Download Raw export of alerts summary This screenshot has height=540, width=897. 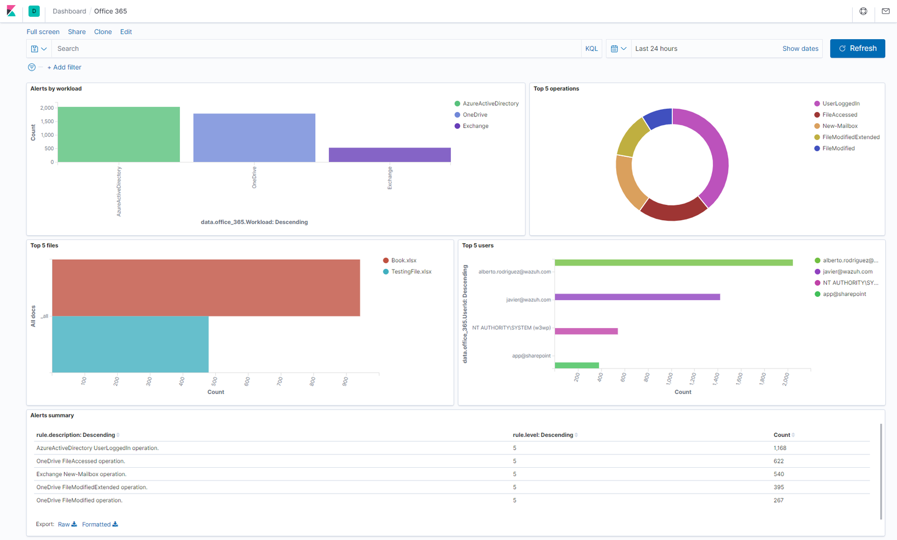point(67,524)
